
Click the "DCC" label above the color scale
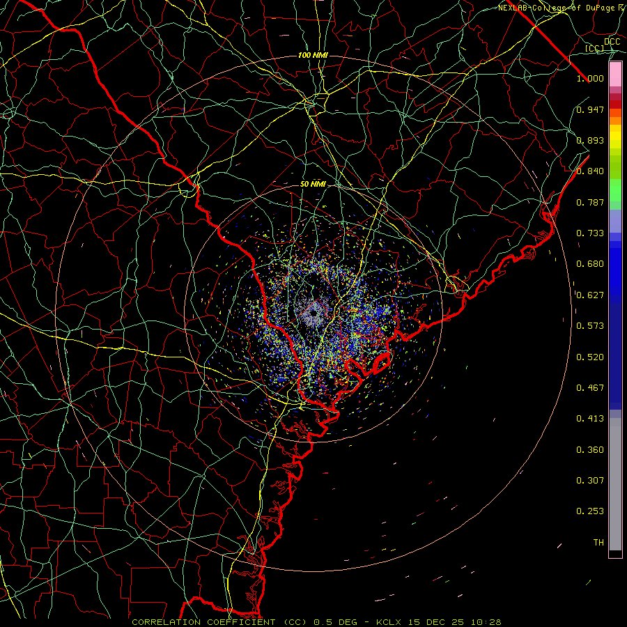612,42
